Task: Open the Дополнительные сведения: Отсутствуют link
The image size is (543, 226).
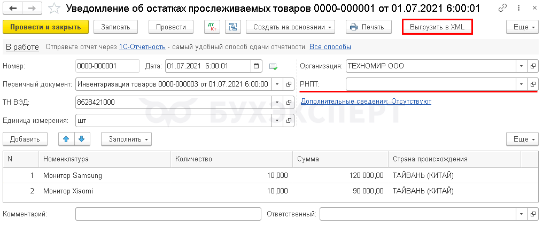Action: pyautogui.click(x=366, y=102)
